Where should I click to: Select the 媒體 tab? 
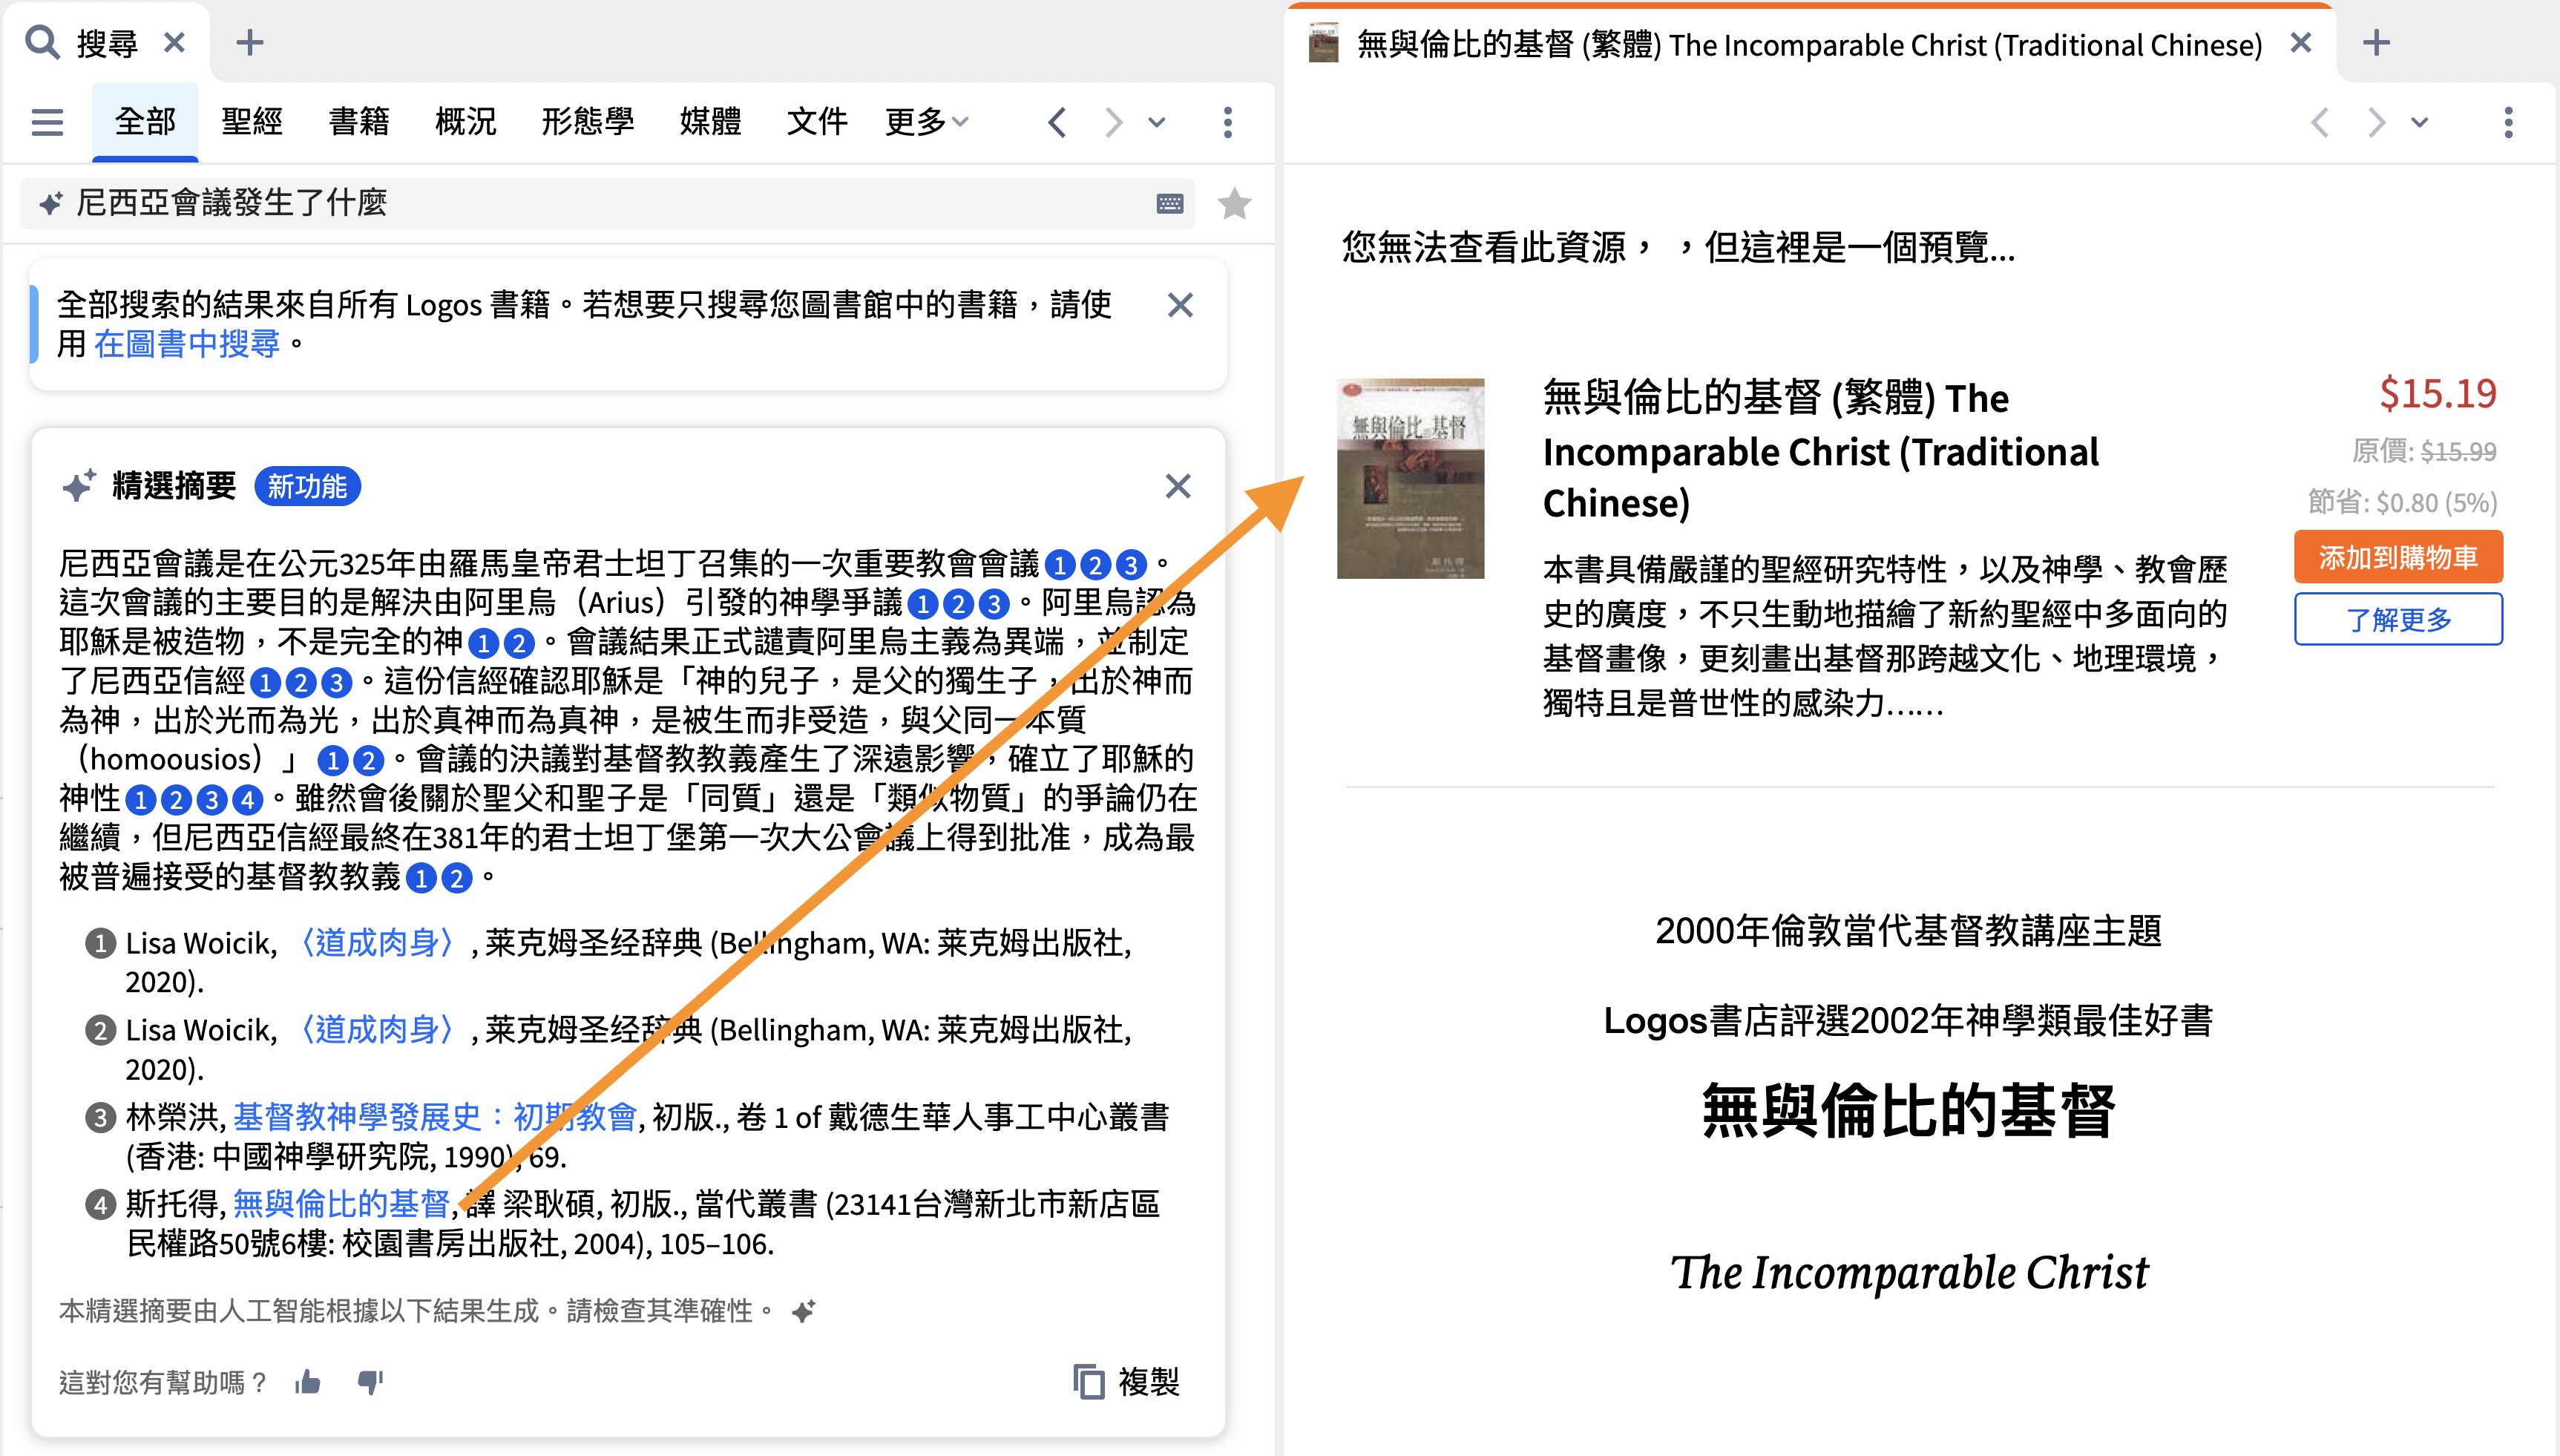(711, 122)
